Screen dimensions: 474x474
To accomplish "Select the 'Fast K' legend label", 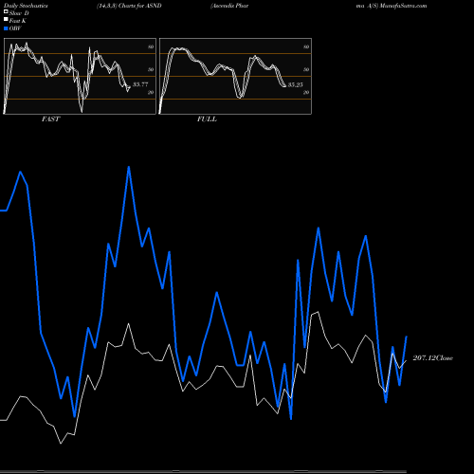I will click(x=18, y=21).
